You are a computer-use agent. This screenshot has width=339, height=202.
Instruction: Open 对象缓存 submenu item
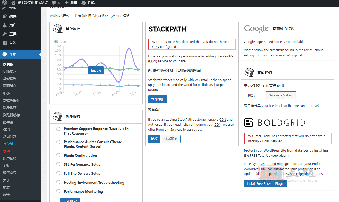click(10, 108)
